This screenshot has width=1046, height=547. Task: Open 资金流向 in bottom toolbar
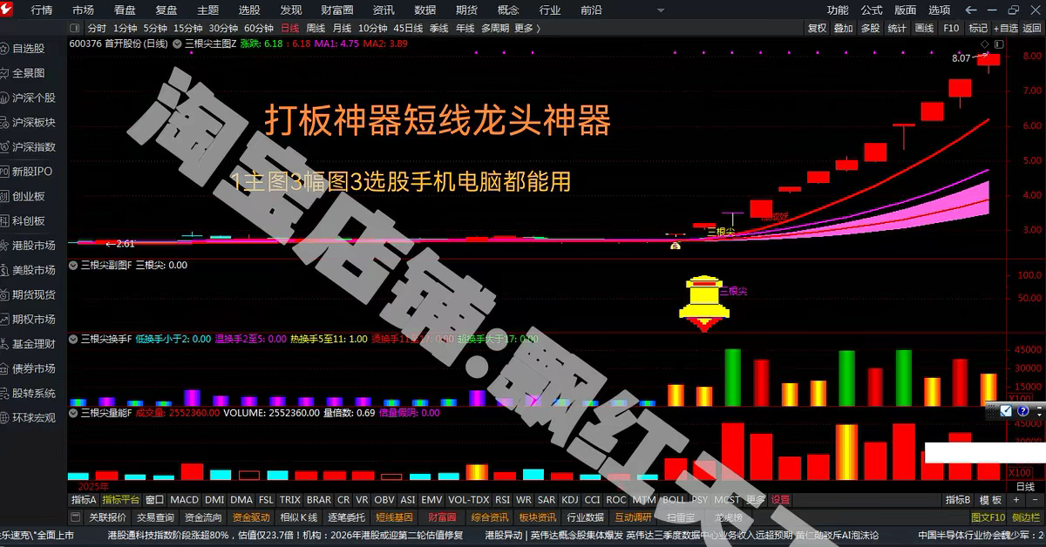coord(203,517)
